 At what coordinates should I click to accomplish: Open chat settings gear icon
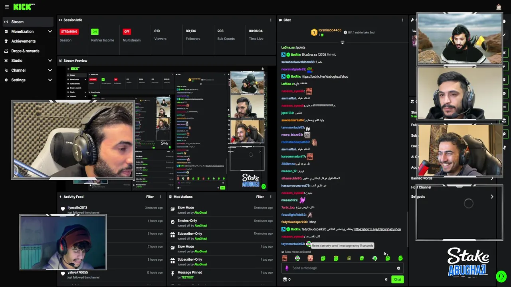(386, 279)
